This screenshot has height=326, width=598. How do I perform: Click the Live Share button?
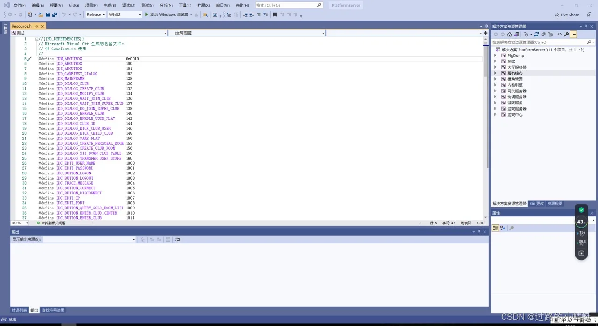point(567,15)
